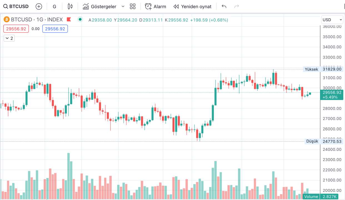Screen dimensions: 345x200
Task: Toggle the Volume indicator label
Action: (311, 196)
